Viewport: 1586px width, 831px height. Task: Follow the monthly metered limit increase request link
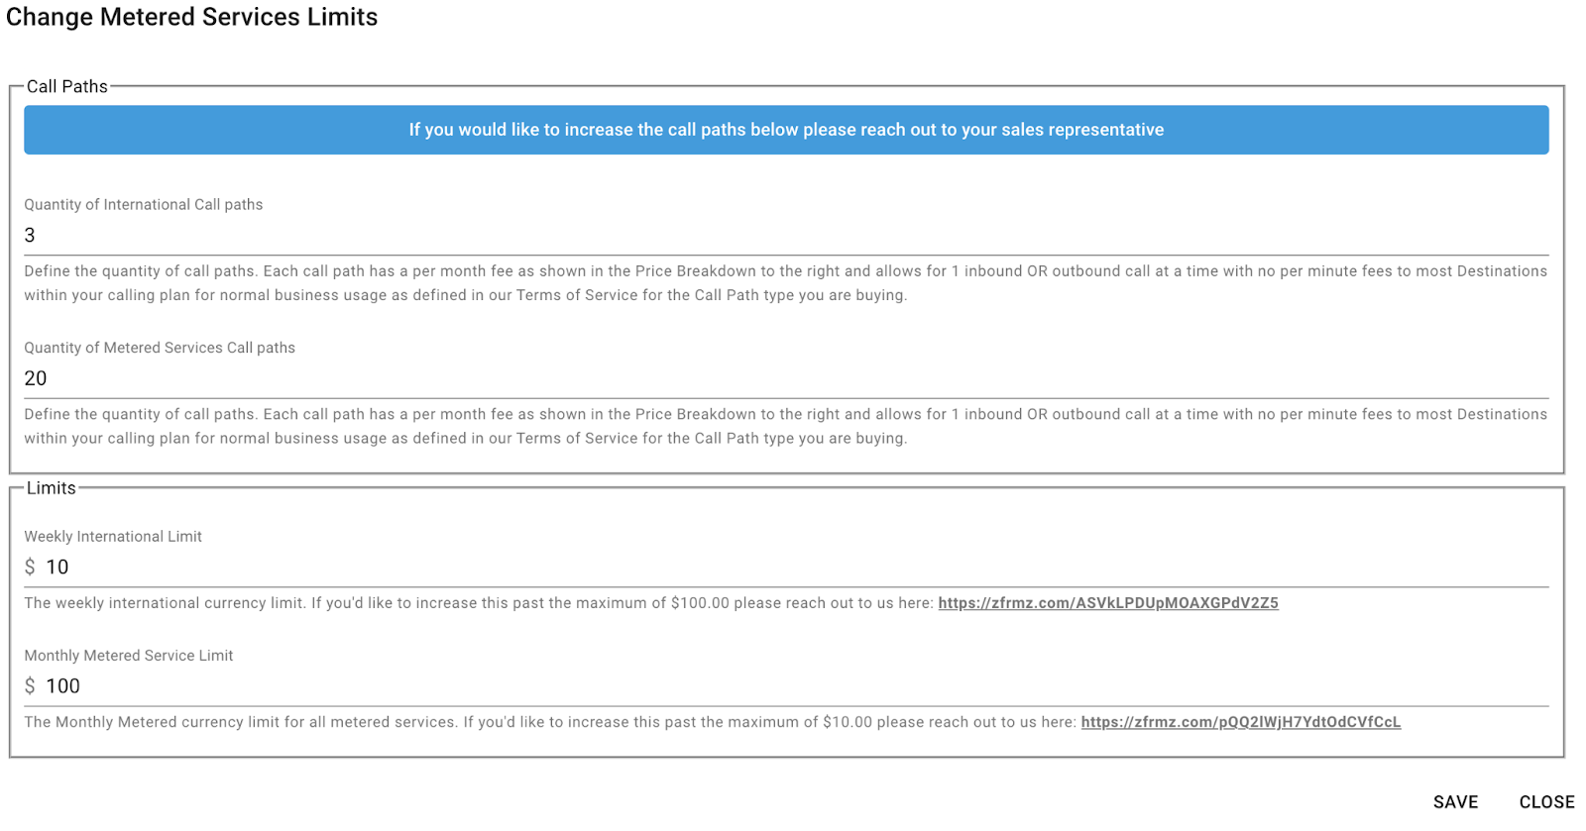[x=1240, y=722]
